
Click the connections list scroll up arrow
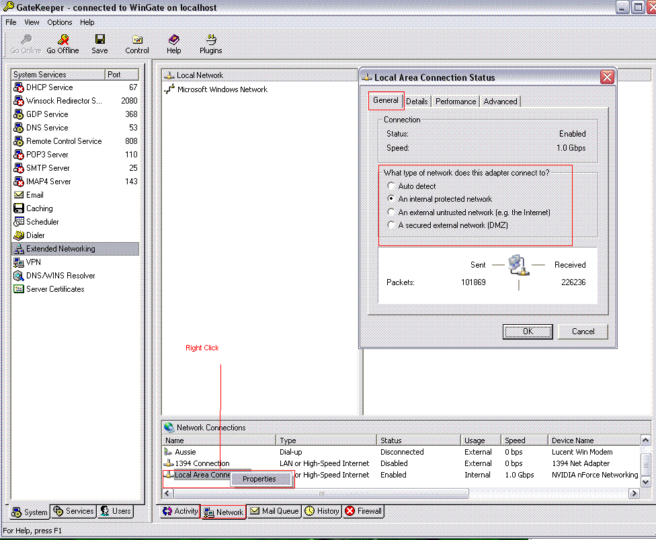[645, 440]
